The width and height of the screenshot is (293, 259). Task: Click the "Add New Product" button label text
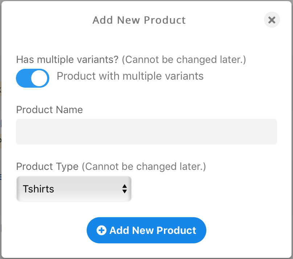153,230
